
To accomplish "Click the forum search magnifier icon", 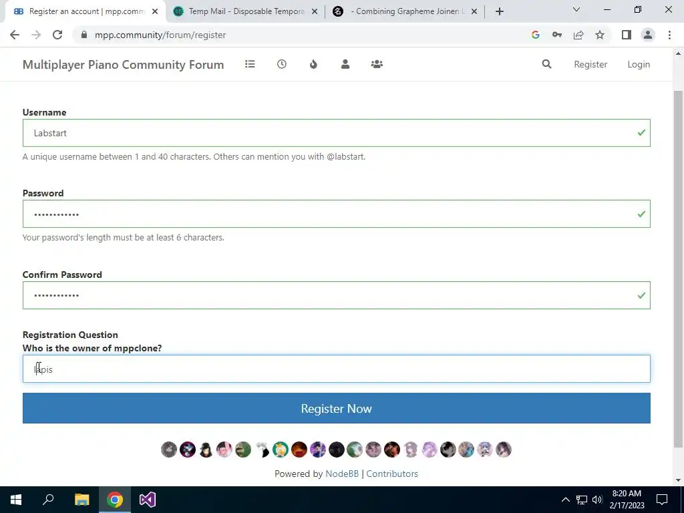I will tap(546, 64).
